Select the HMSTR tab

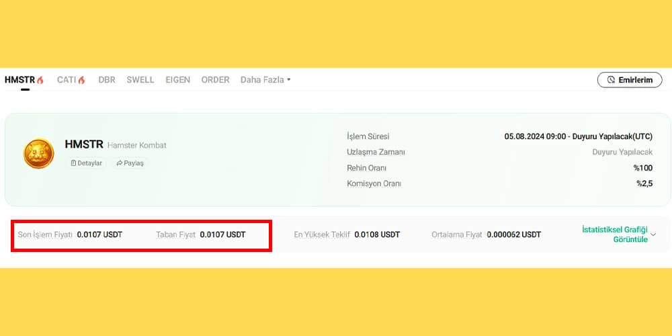point(19,80)
